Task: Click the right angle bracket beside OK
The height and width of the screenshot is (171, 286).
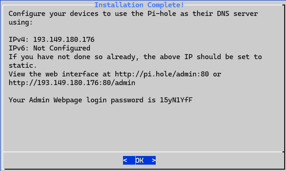Action: point(153,160)
